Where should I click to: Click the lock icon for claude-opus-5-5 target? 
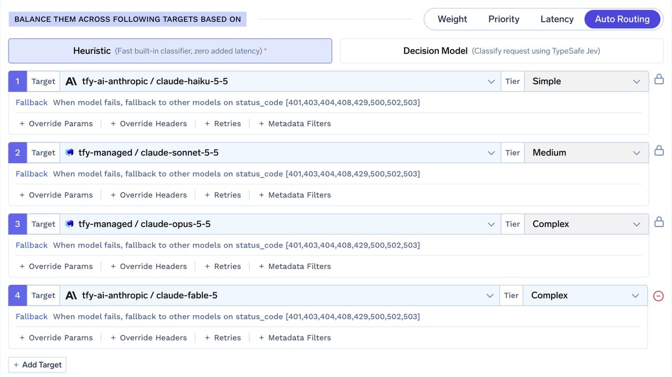coord(659,222)
